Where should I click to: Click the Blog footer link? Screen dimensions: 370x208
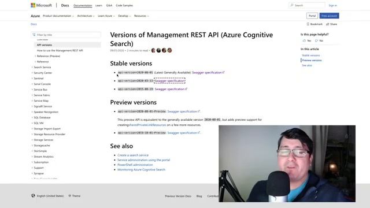point(199,196)
